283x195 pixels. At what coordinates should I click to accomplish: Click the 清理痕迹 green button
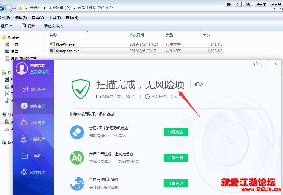tap(176, 132)
